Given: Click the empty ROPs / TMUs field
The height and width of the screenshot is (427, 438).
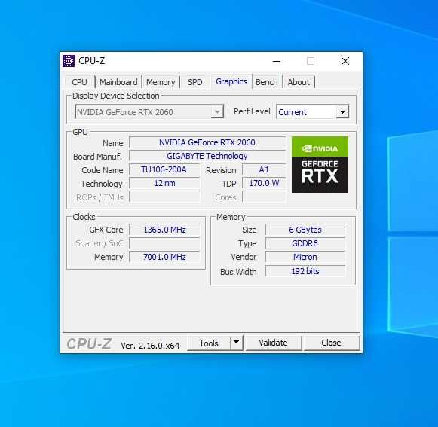Looking at the screenshot, I should pyautogui.click(x=164, y=197).
